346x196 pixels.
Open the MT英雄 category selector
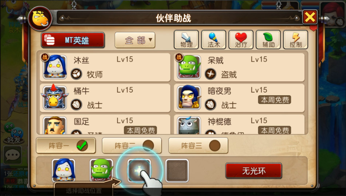pos(73,40)
